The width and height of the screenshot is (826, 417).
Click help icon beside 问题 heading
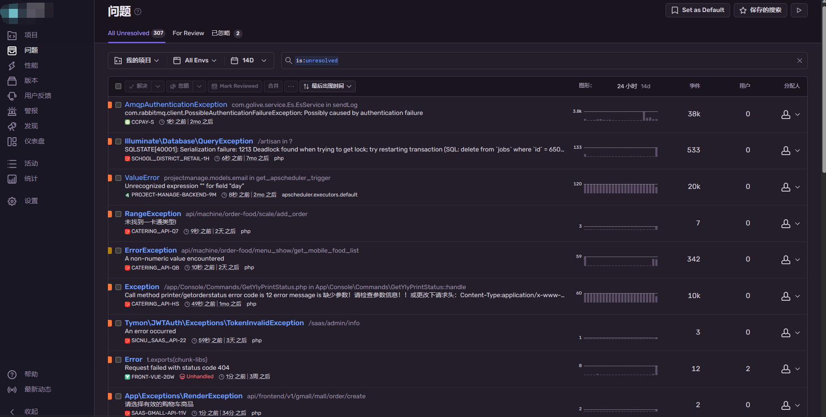[138, 12]
